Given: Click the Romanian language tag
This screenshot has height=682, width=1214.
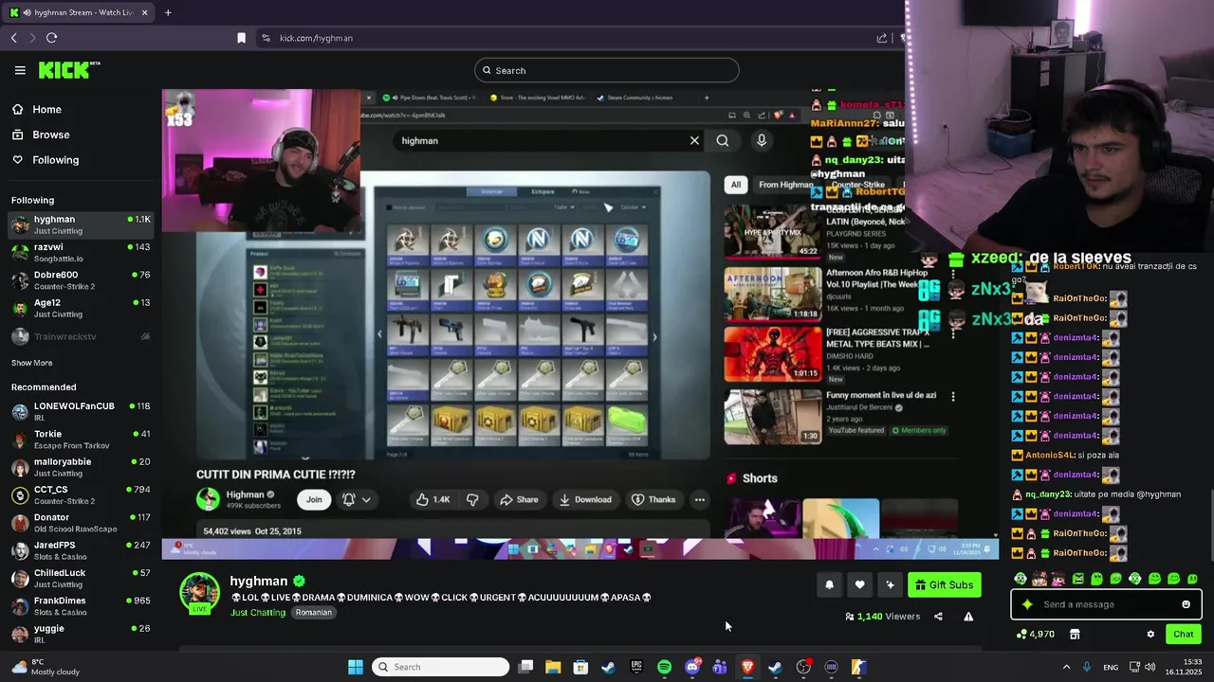Looking at the screenshot, I should (x=313, y=613).
